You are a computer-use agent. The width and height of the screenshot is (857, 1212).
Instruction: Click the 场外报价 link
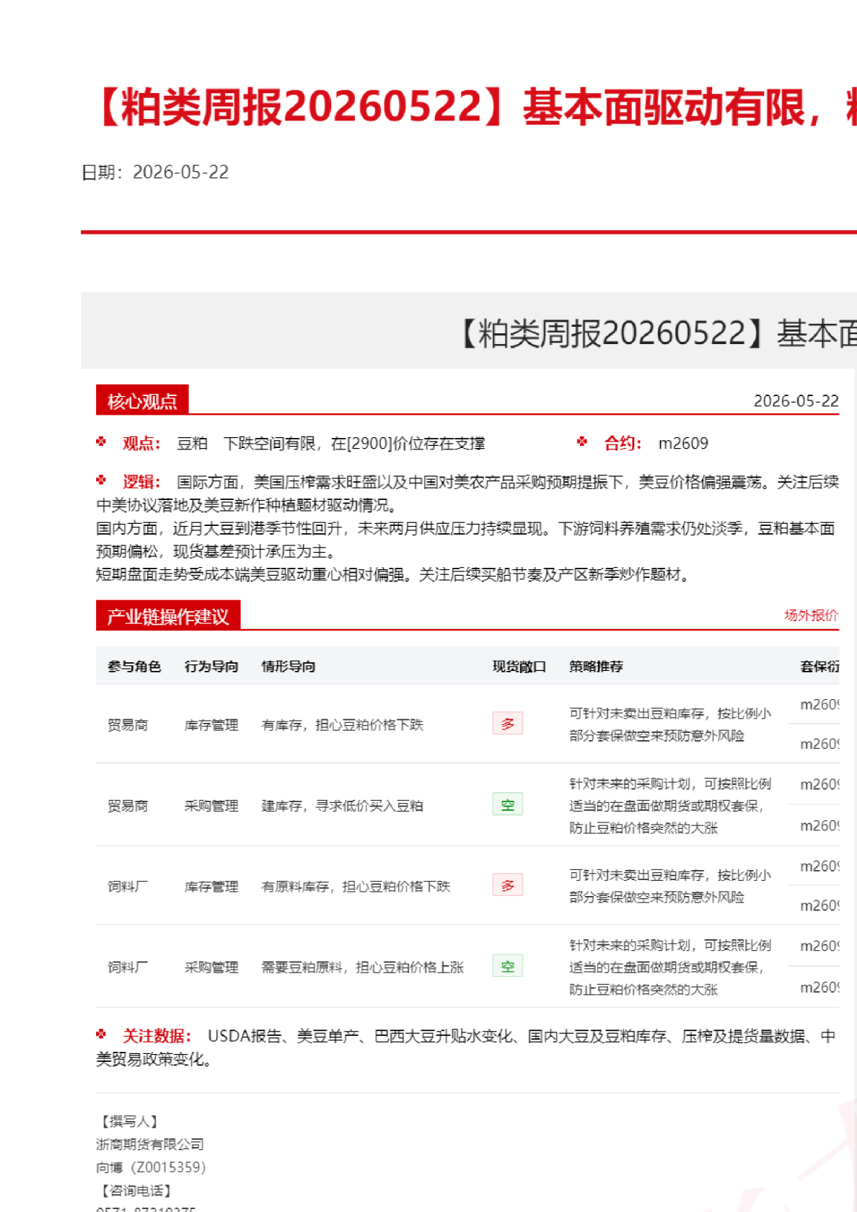(x=811, y=615)
